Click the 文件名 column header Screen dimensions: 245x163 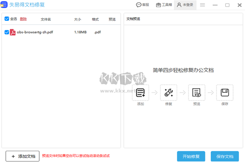point(46,19)
